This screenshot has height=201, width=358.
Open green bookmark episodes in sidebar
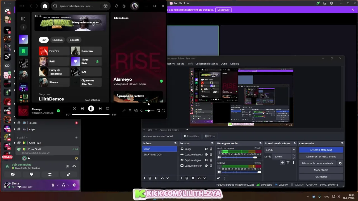click(x=23, y=51)
